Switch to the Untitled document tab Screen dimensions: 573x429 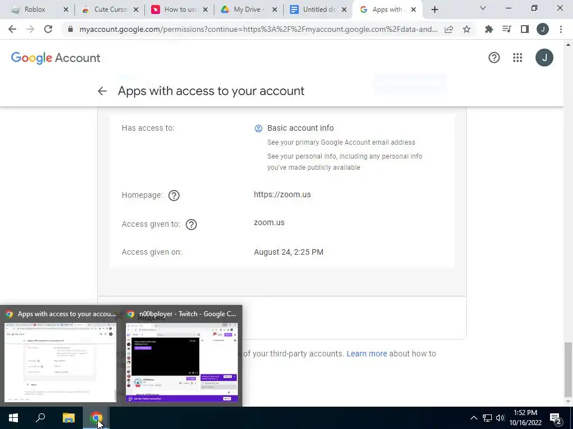319,9
